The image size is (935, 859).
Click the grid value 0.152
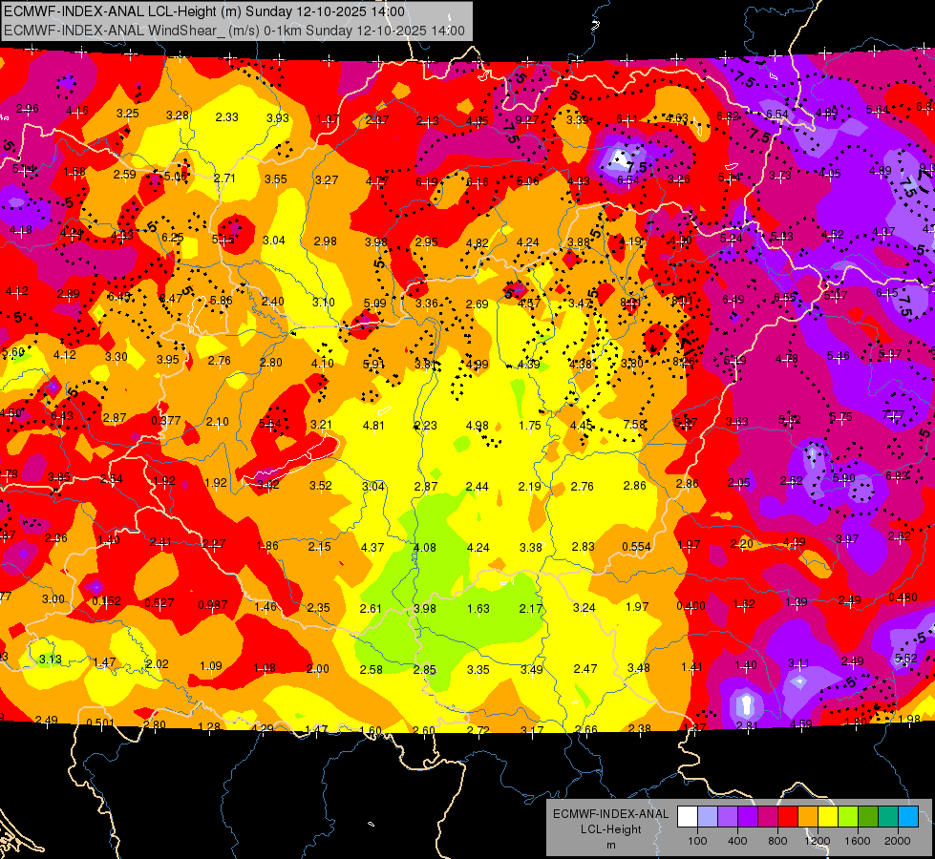(x=106, y=601)
